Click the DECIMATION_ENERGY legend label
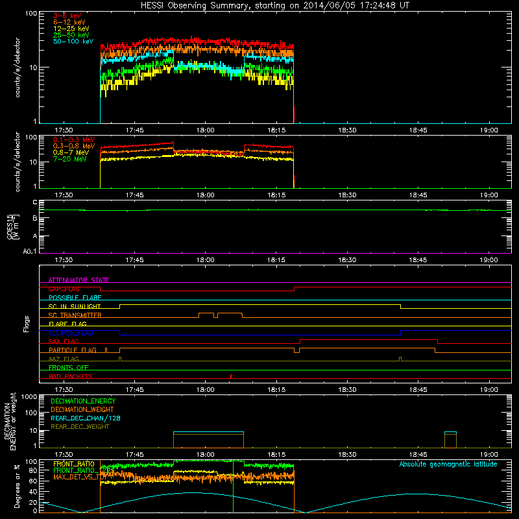Image resolution: width=519 pixels, height=519 pixels. click(x=83, y=401)
